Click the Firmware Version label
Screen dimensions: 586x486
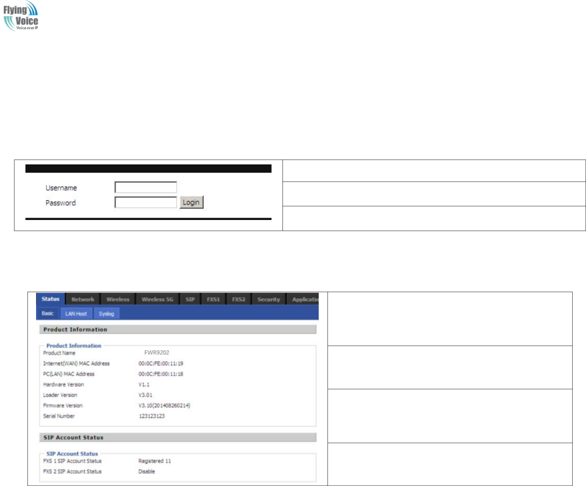click(63, 406)
